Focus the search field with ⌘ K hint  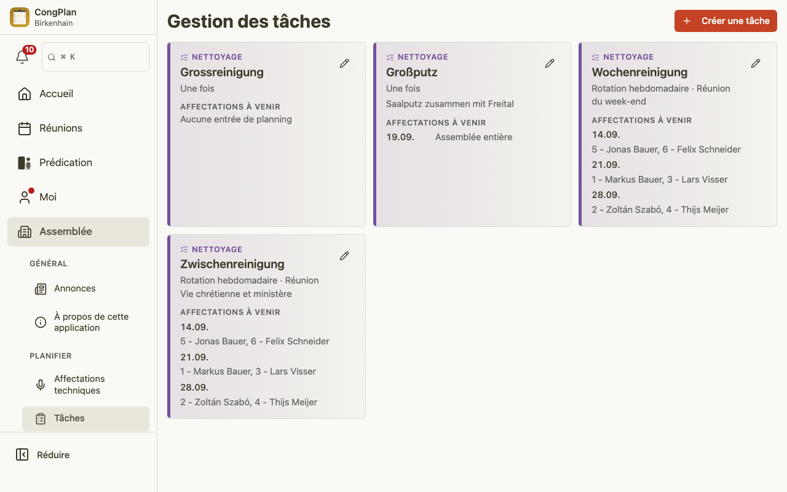(95, 57)
